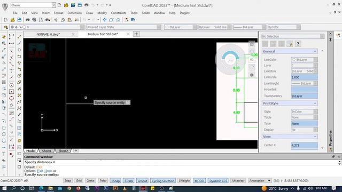The height and width of the screenshot is (192, 342).
Task: Open the Layers Manager icon
Action: 6,27
